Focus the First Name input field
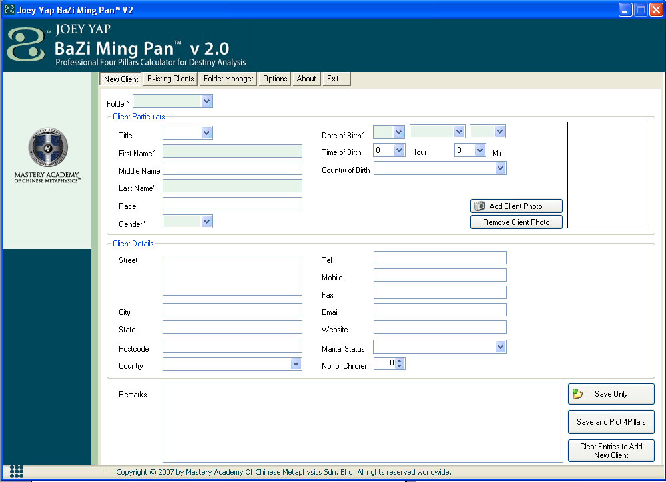 pos(232,151)
